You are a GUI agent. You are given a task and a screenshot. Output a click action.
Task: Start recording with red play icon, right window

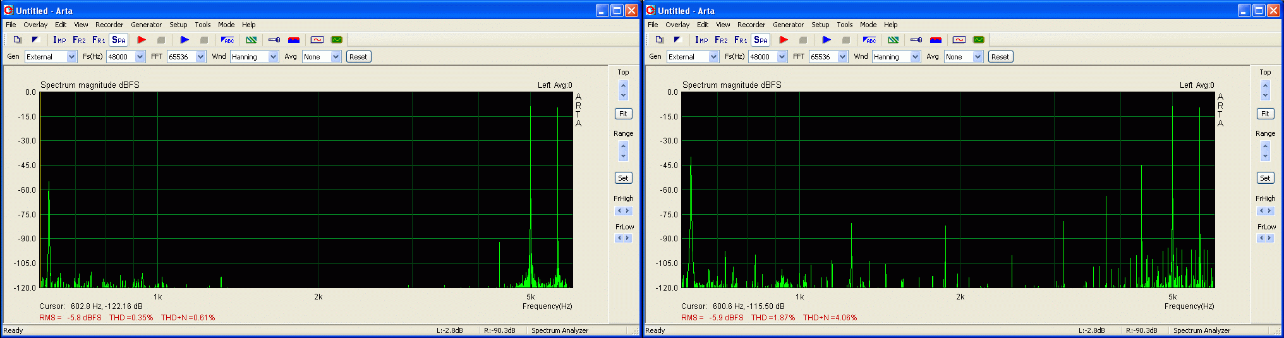click(x=784, y=40)
